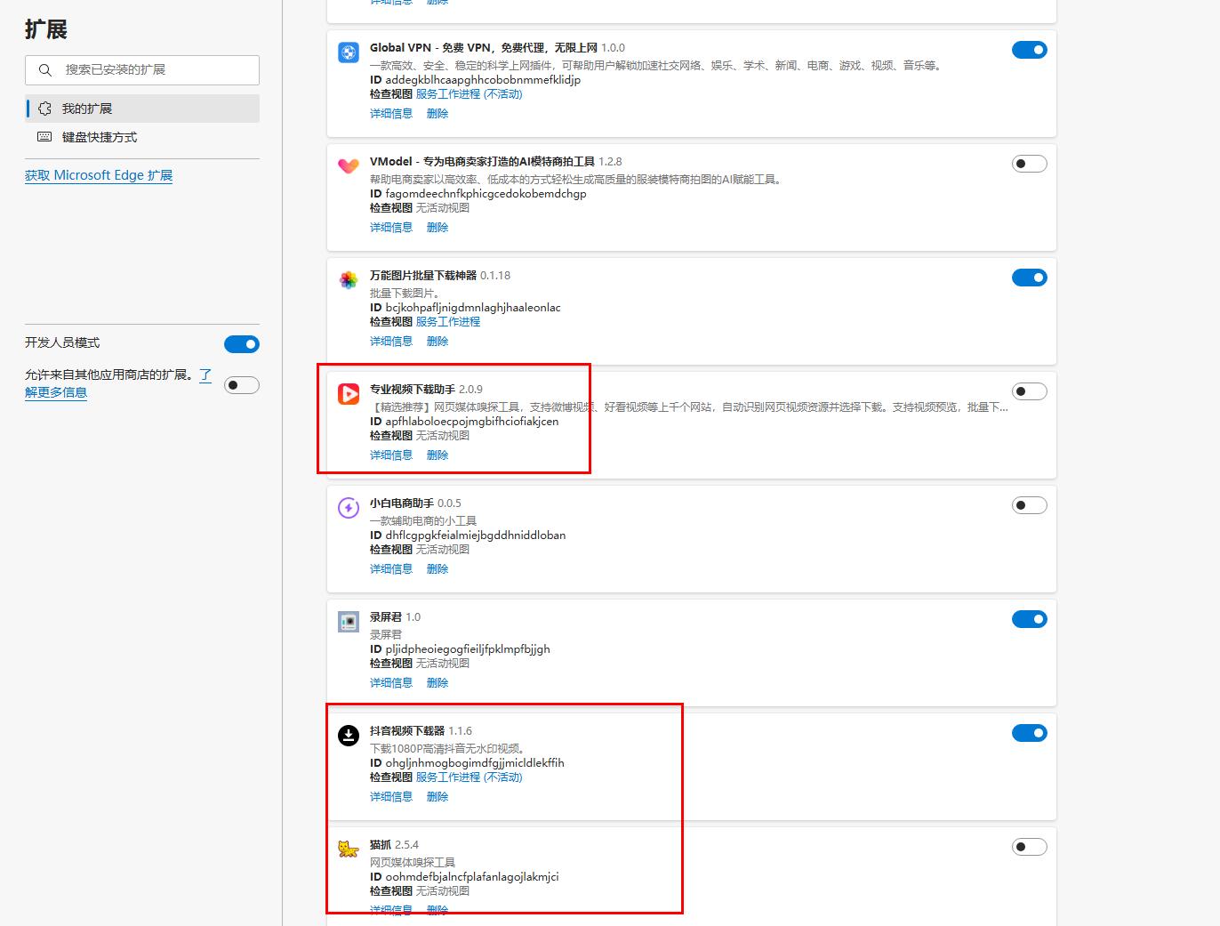The height and width of the screenshot is (926, 1220).
Task: Turn off 开发人员模式 toggle
Action: [242, 344]
